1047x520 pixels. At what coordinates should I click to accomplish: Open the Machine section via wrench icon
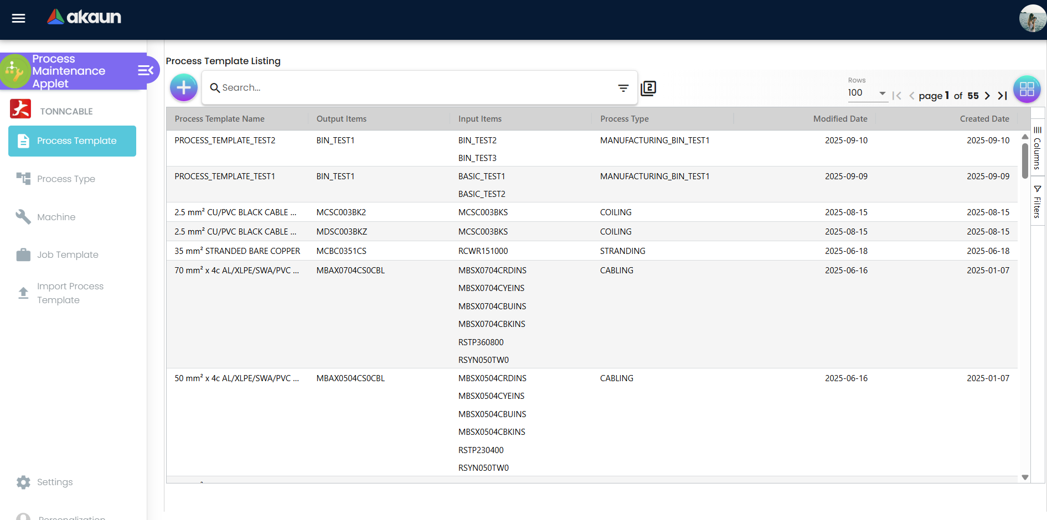(23, 217)
